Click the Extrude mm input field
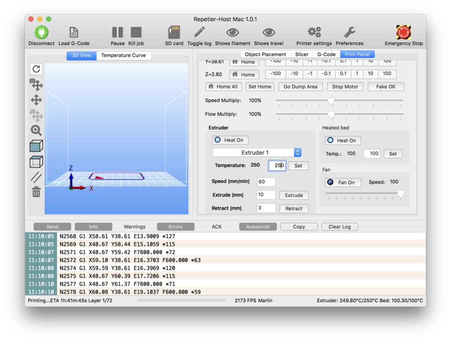This screenshot has width=451, height=342. pyautogui.click(x=266, y=195)
